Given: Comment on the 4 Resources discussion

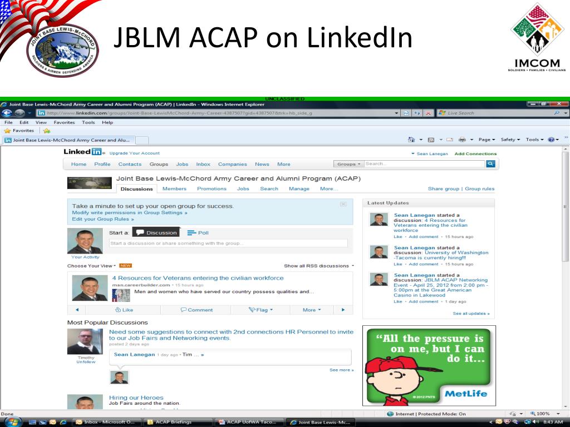Looking at the screenshot, I should click(196, 310).
